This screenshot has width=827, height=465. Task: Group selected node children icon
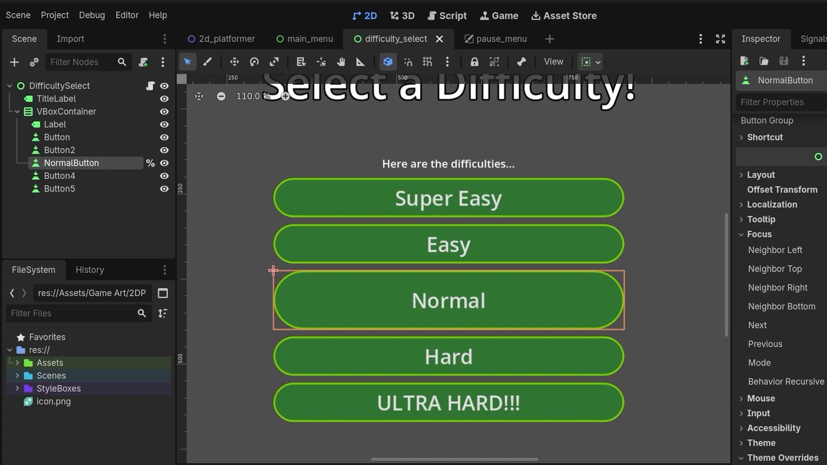(494, 62)
